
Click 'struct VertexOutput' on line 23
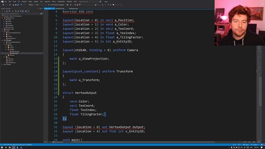[79, 93]
